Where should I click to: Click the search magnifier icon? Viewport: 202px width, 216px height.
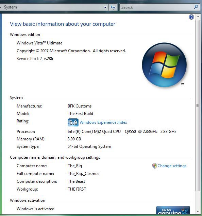[x=196, y=7]
